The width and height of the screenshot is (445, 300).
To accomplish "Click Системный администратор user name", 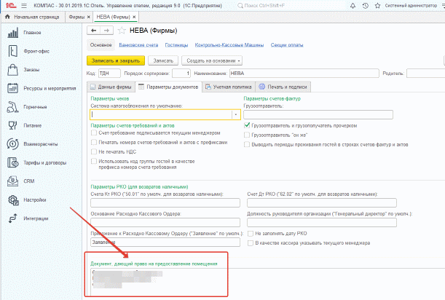I will coord(411,5).
